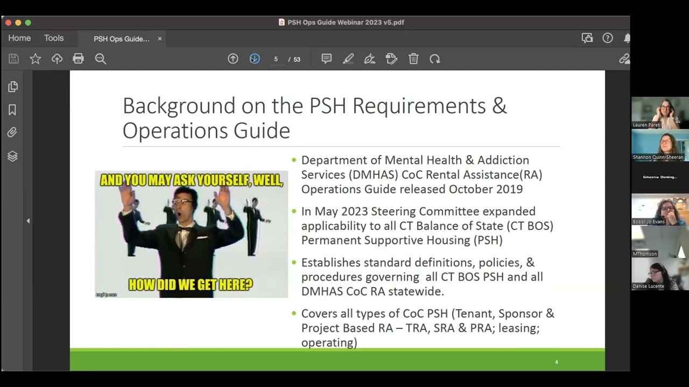Viewport: 689px width, 387px height.
Task: Click the Save file icon
Action: [x=13, y=59]
